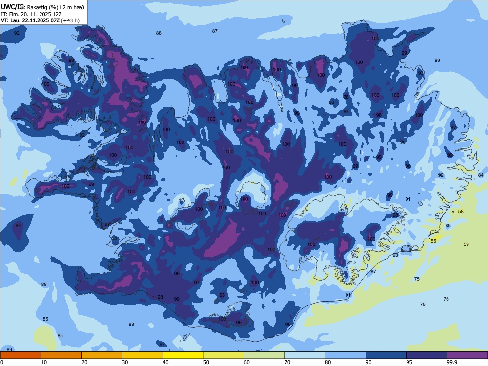The width and height of the screenshot is (488, 366).
Task: Click the legend tick label '80'
Action: point(328,362)
